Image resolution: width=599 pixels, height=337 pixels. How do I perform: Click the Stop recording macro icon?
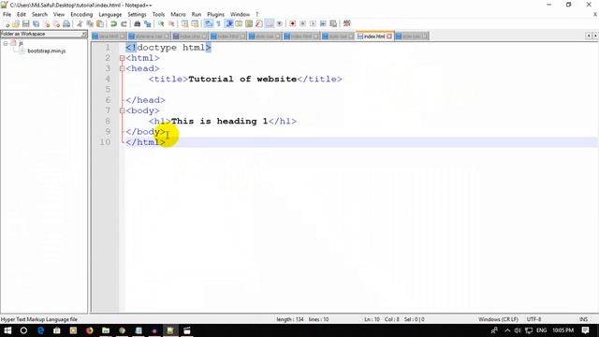302,23
